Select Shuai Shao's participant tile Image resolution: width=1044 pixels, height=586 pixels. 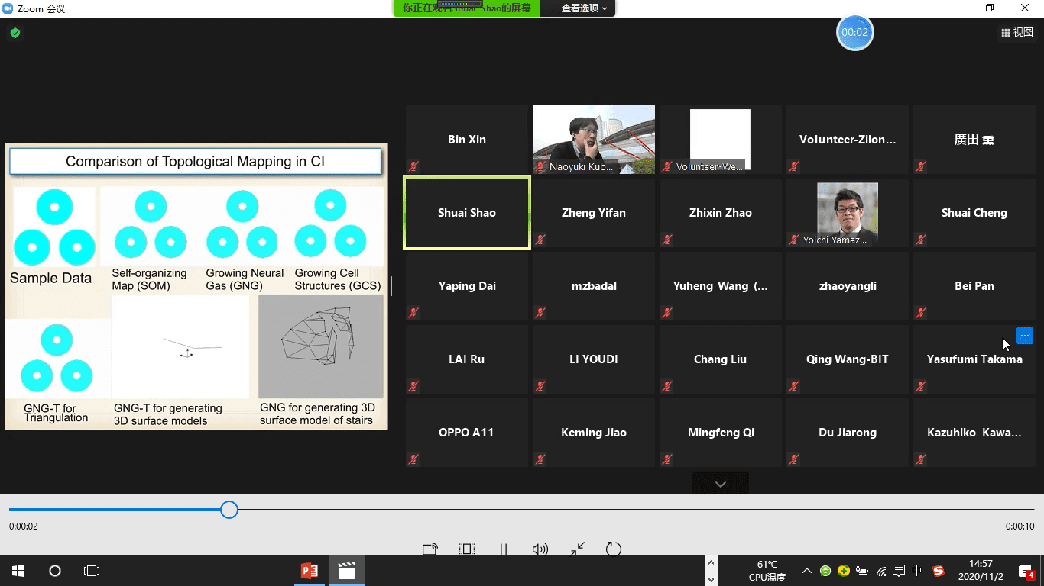[466, 213]
